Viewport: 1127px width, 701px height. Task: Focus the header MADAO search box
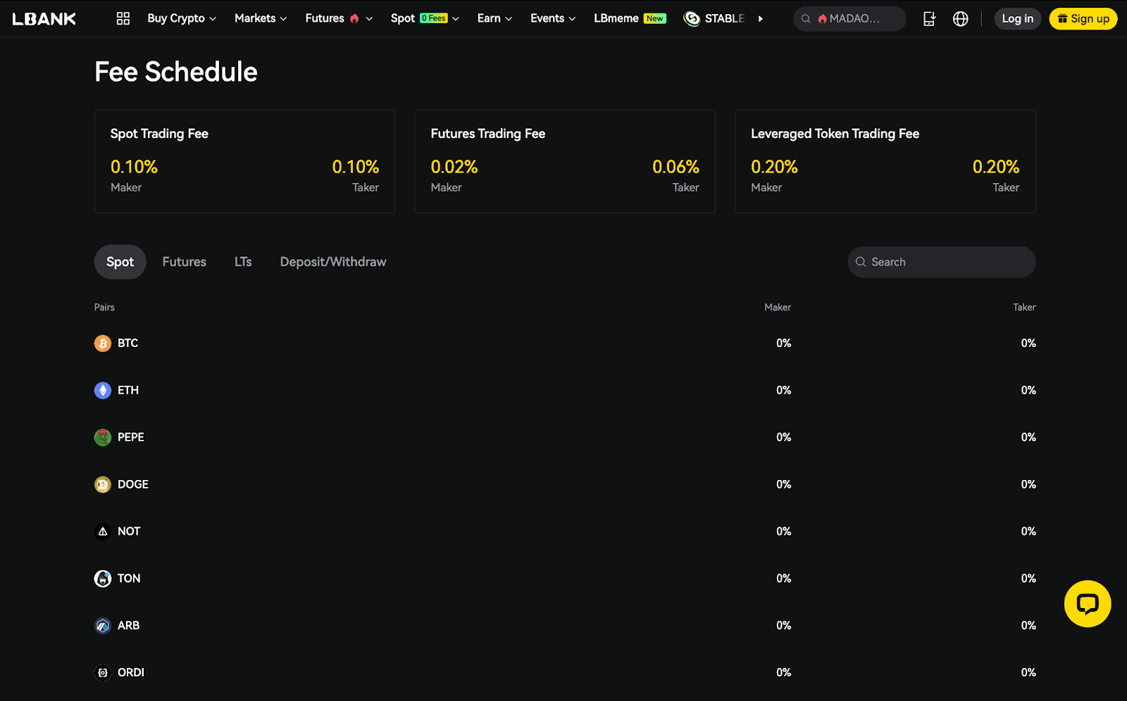(850, 19)
